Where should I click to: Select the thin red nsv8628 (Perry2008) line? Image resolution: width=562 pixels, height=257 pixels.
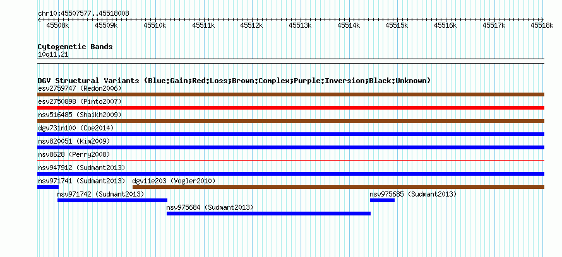click(x=290, y=161)
